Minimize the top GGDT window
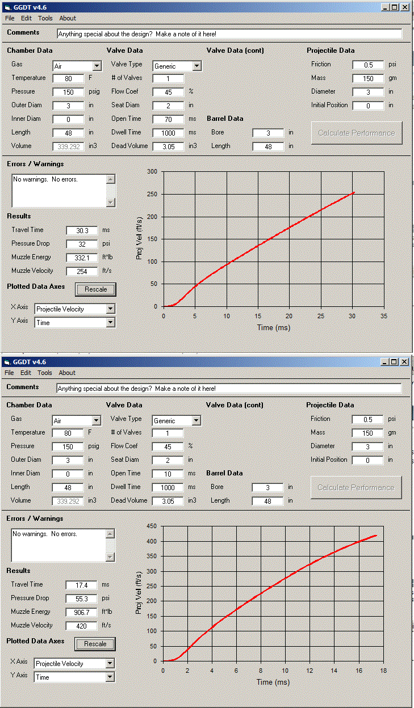This screenshot has height=708, width=414. 385,7
